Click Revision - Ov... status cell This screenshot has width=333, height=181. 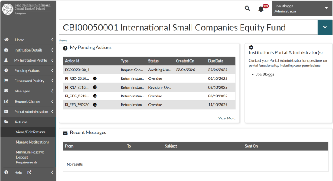point(160,87)
